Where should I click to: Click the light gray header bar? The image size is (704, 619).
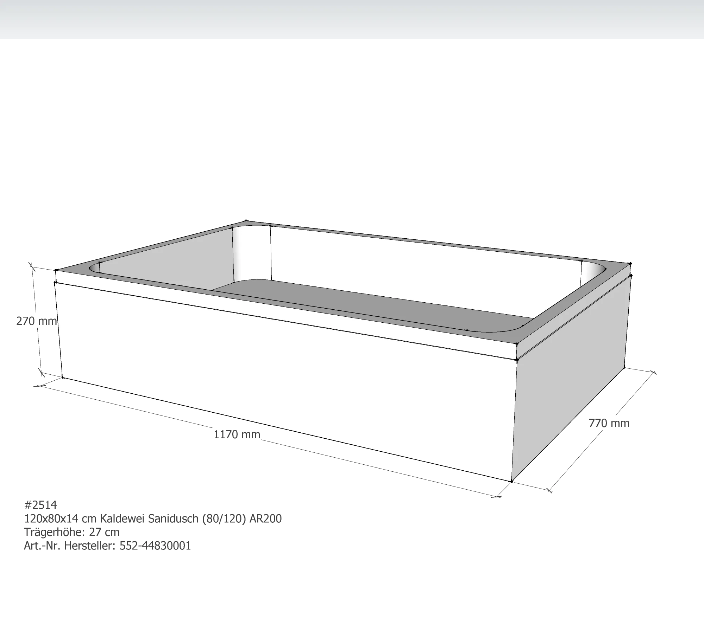click(x=352, y=19)
